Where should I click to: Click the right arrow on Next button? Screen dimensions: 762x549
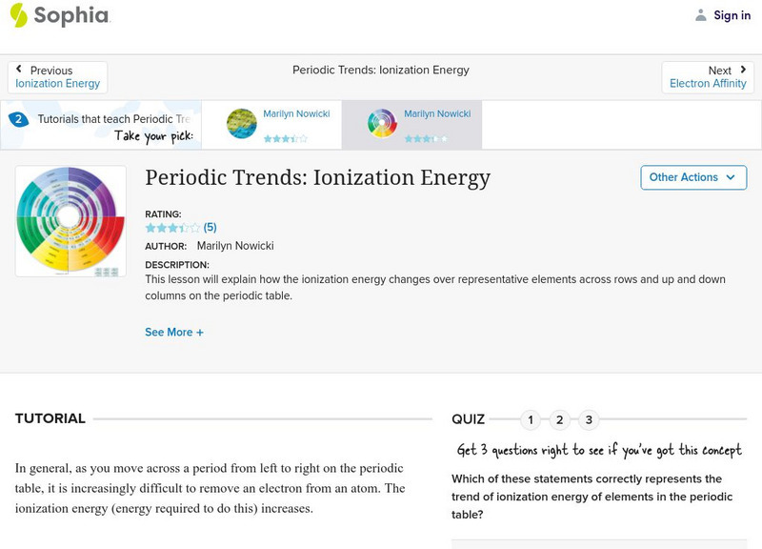(x=743, y=70)
